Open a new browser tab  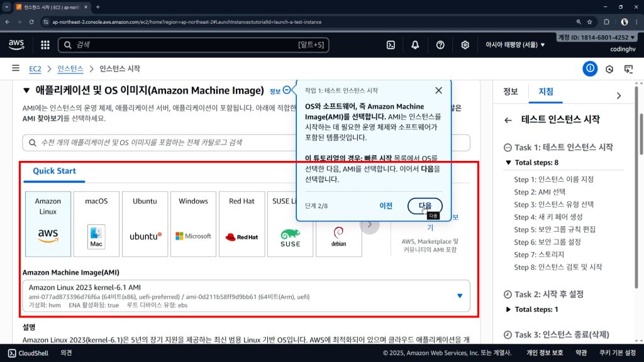point(97,7)
